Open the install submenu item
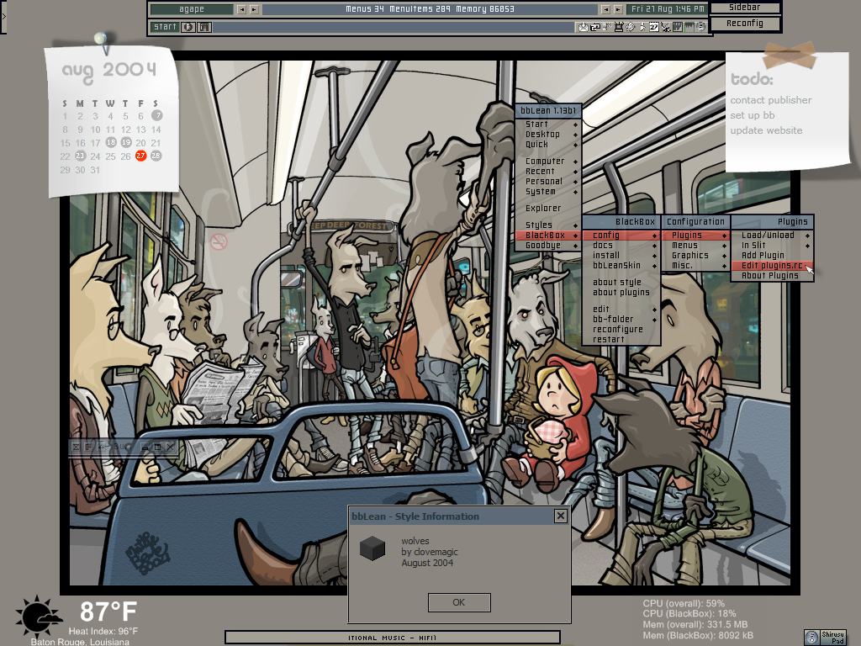Image resolution: width=861 pixels, height=646 pixels. tap(621, 256)
